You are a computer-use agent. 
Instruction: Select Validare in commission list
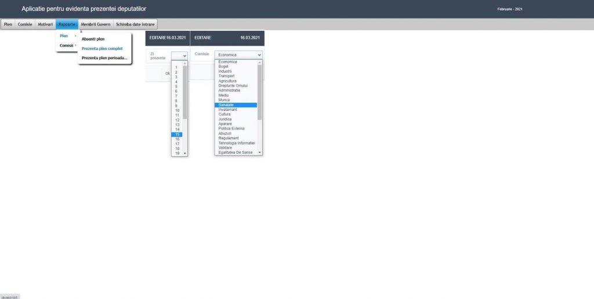[x=236, y=148]
